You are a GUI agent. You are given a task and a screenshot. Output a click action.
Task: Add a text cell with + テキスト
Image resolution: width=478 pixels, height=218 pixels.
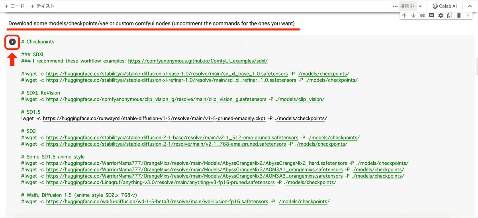[x=42, y=6]
